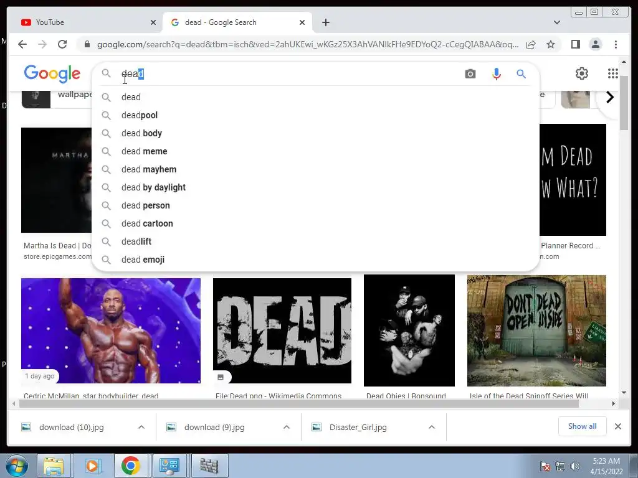638x478 pixels.
Task: Pick the 'dead by daylight' suggestion
Action: click(315, 187)
